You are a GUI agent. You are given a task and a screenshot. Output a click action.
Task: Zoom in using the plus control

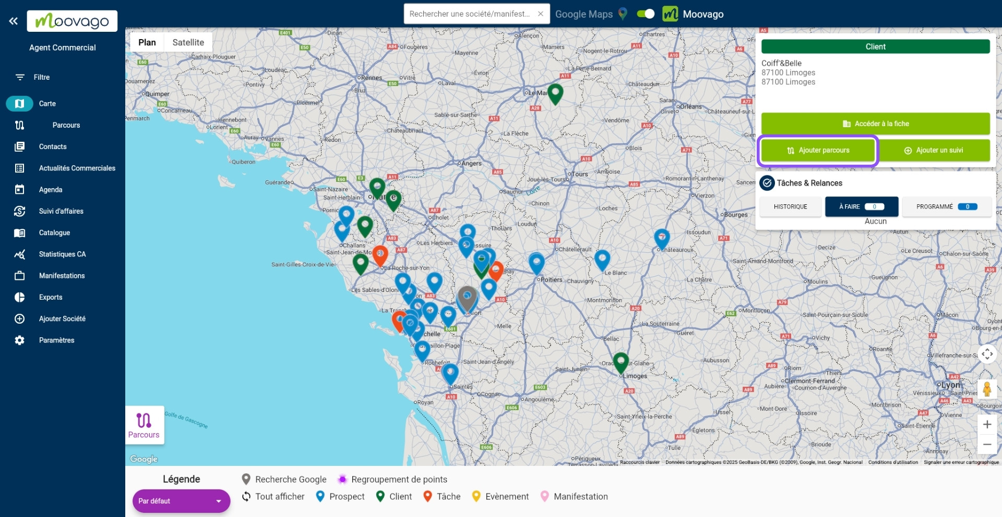987,424
